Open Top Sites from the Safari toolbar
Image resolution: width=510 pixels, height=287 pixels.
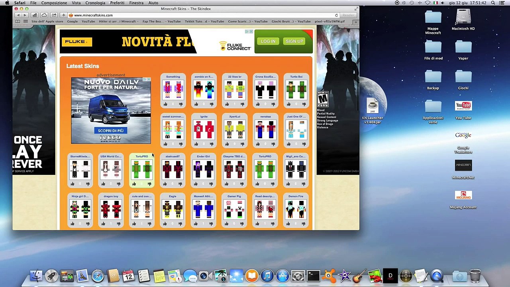[x=35, y=15]
